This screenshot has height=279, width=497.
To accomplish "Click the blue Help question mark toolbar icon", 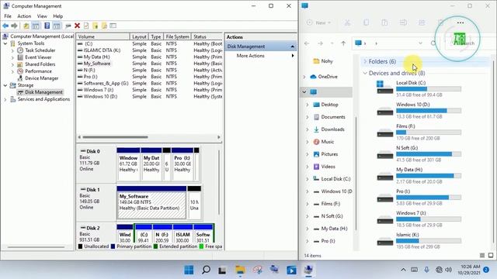I will [47, 26].
